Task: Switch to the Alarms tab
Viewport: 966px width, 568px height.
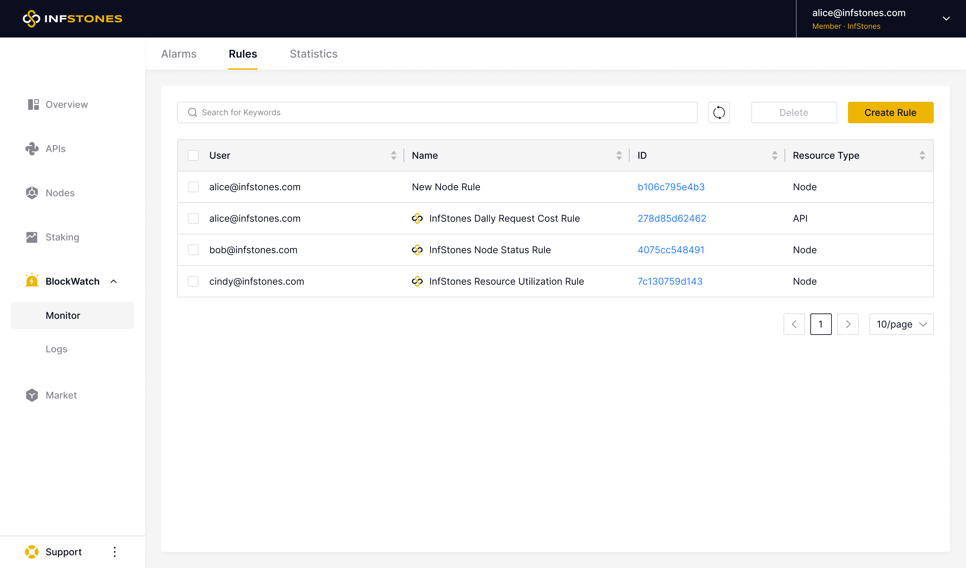Action: coord(179,54)
